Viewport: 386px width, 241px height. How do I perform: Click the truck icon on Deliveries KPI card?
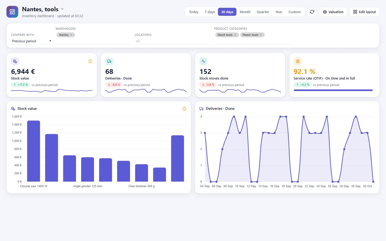click(109, 61)
